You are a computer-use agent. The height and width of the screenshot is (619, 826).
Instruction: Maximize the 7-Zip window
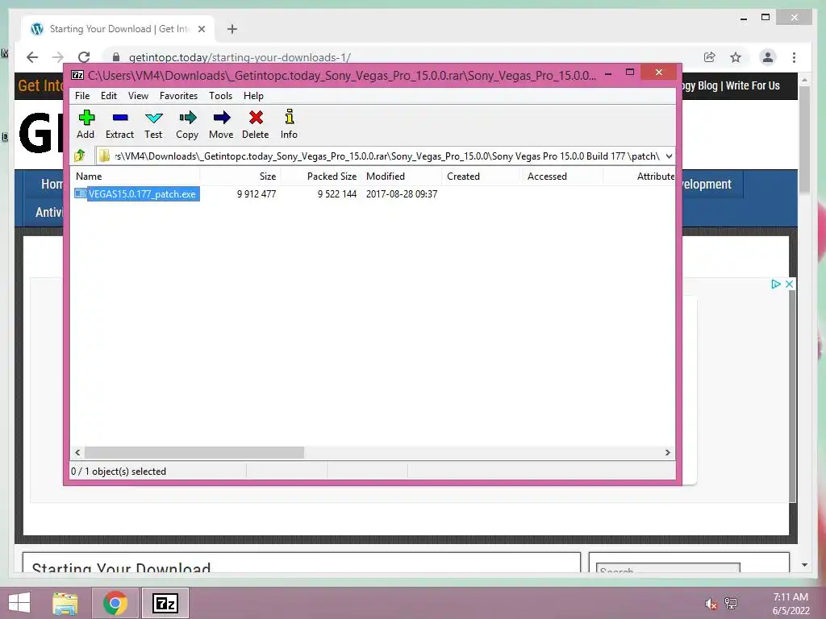click(x=629, y=72)
